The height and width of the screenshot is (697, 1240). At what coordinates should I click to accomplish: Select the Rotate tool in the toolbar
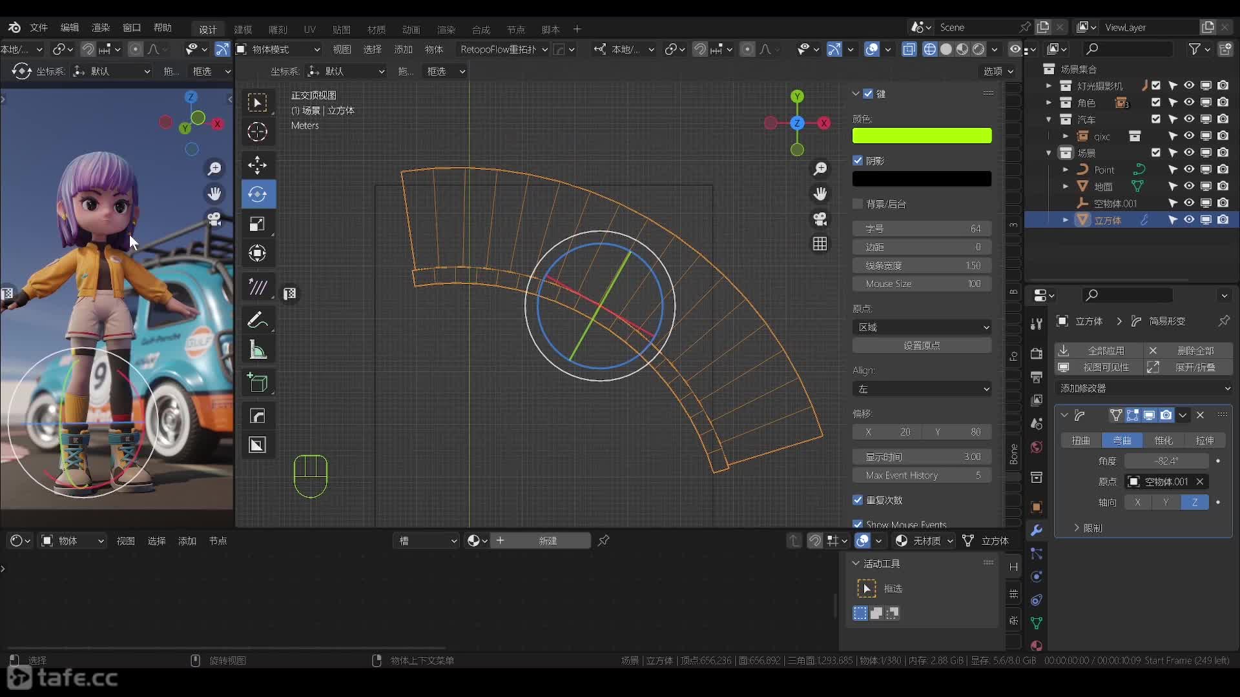(x=258, y=194)
